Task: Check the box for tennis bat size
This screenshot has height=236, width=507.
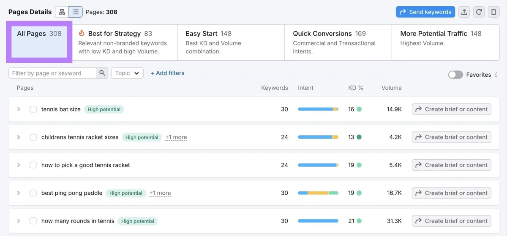Action: click(x=33, y=109)
